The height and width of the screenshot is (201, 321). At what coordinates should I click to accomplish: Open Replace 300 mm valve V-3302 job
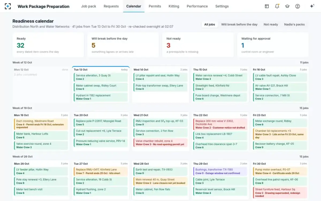[x=220, y=124]
